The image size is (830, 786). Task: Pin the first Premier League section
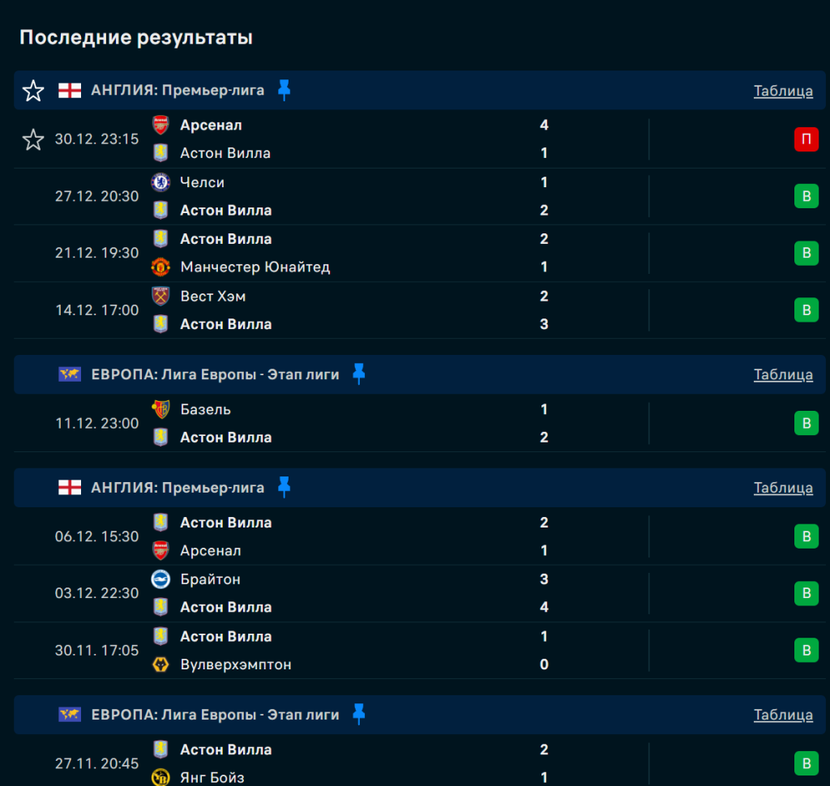(x=284, y=90)
